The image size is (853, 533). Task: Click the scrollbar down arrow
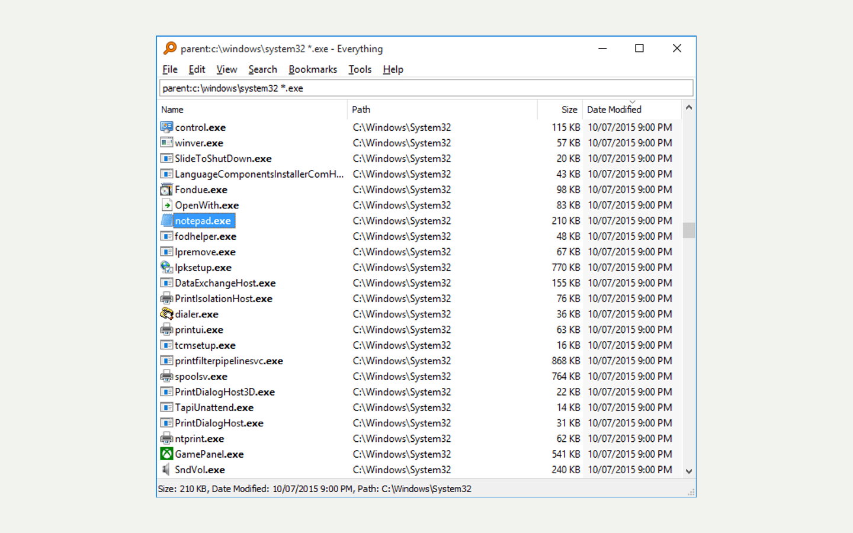pos(688,471)
